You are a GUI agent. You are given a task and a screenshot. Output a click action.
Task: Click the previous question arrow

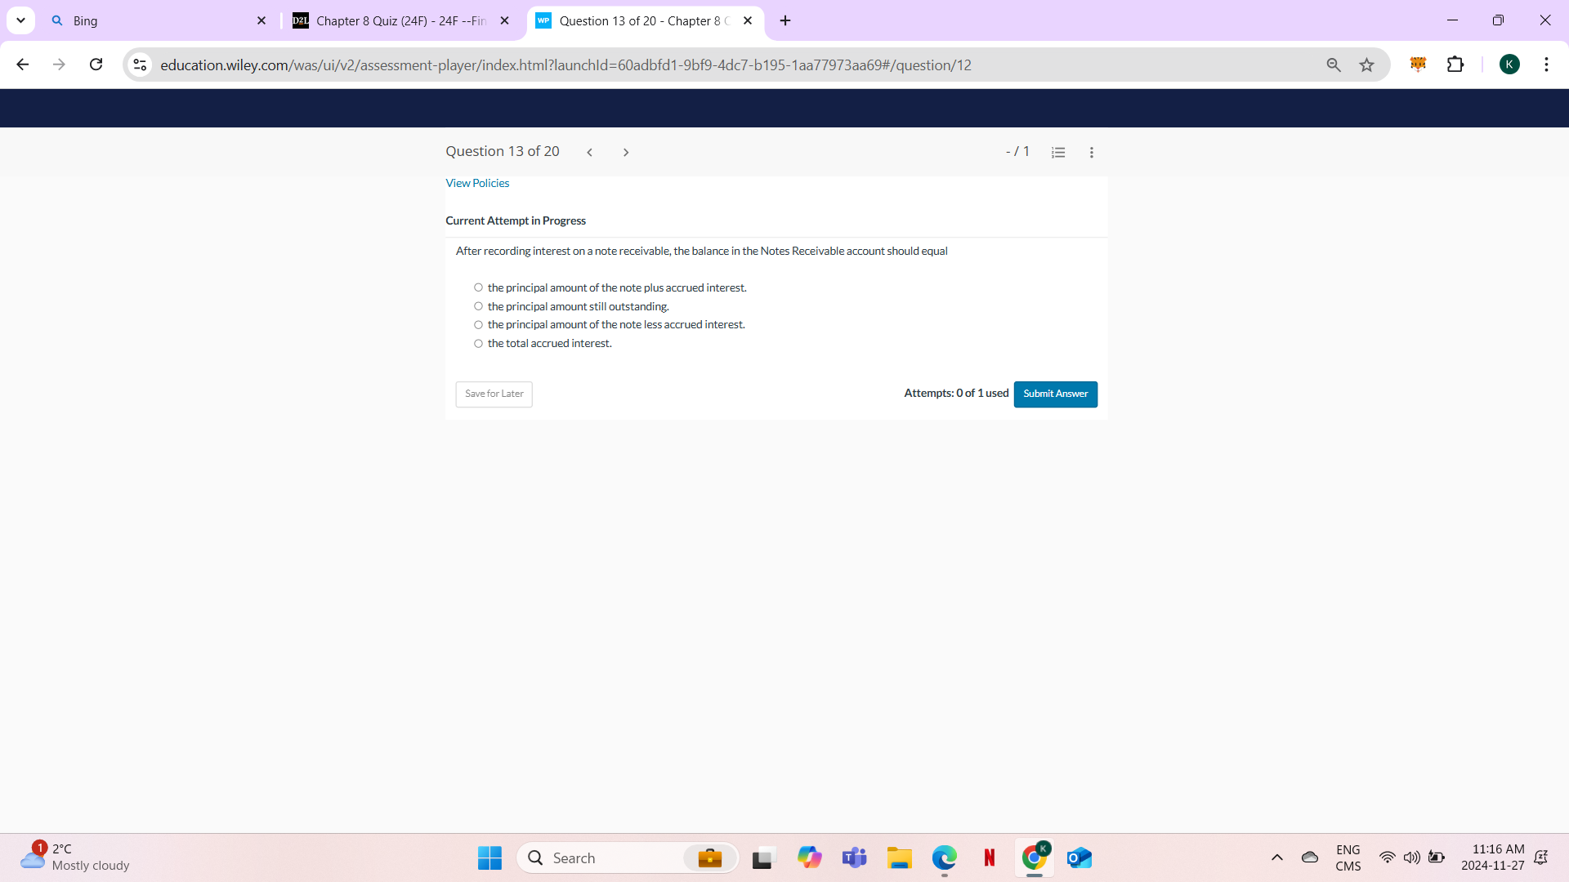(x=590, y=152)
